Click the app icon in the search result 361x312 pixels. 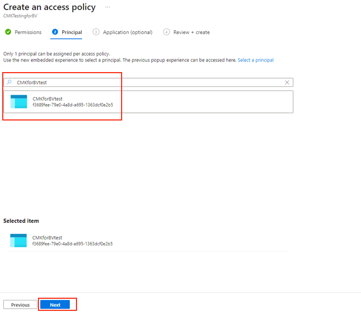pyautogui.click(x=19, y=101)
